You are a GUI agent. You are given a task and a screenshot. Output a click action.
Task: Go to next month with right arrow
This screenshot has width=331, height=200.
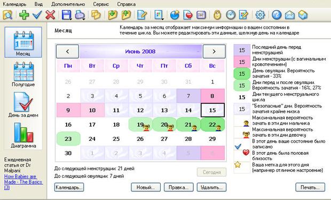[x=214, y=51]
